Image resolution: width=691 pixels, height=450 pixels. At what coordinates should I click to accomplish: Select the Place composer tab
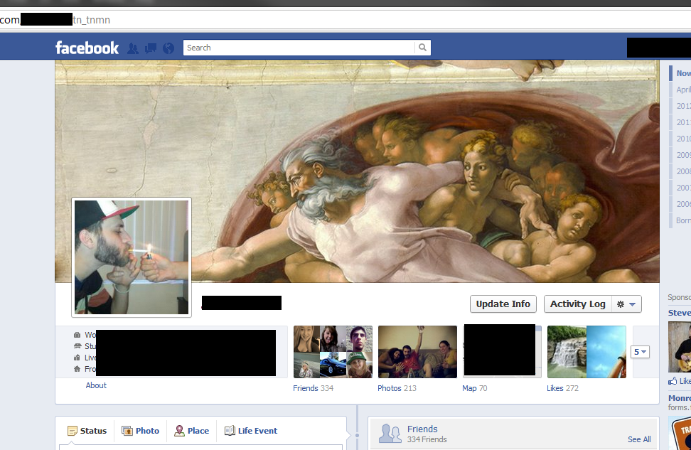click(192, 431)
